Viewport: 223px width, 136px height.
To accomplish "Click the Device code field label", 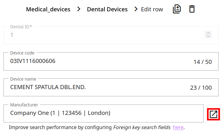I will pos(22,53).
